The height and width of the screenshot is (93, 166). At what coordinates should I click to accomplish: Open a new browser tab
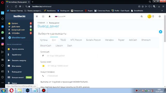coord(33,2)
